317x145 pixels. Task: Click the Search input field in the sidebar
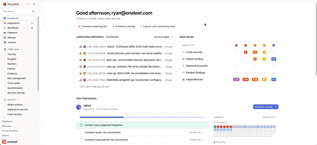pos(19,11)
